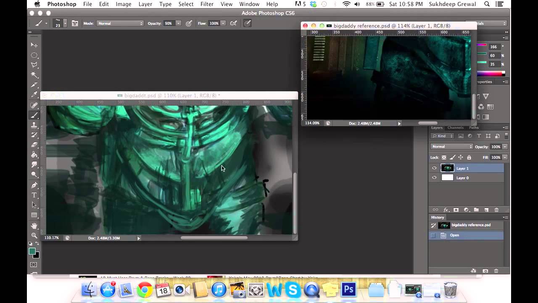Hide Layer 1 with its eye icon
The height and width of the screenshot is (303, 538).
(x=434, y=168)
